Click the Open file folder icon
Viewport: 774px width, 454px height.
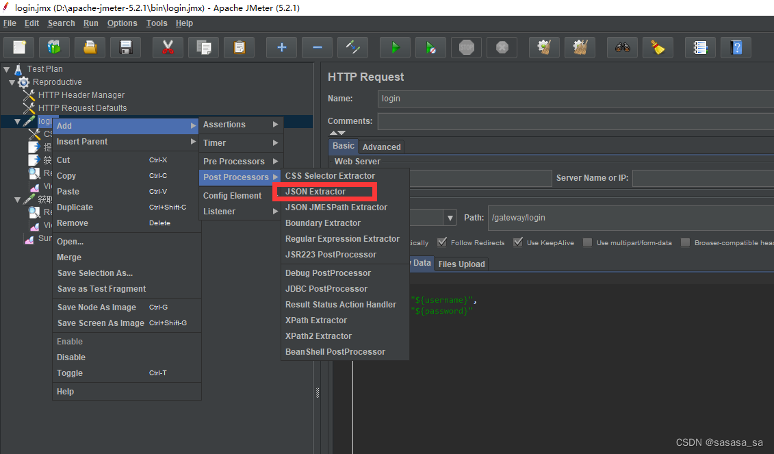click(90, 47)
